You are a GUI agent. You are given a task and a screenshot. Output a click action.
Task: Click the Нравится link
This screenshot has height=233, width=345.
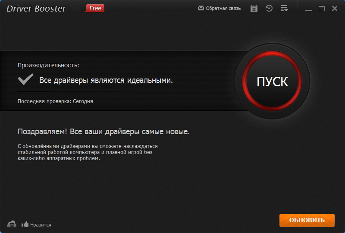41,225
